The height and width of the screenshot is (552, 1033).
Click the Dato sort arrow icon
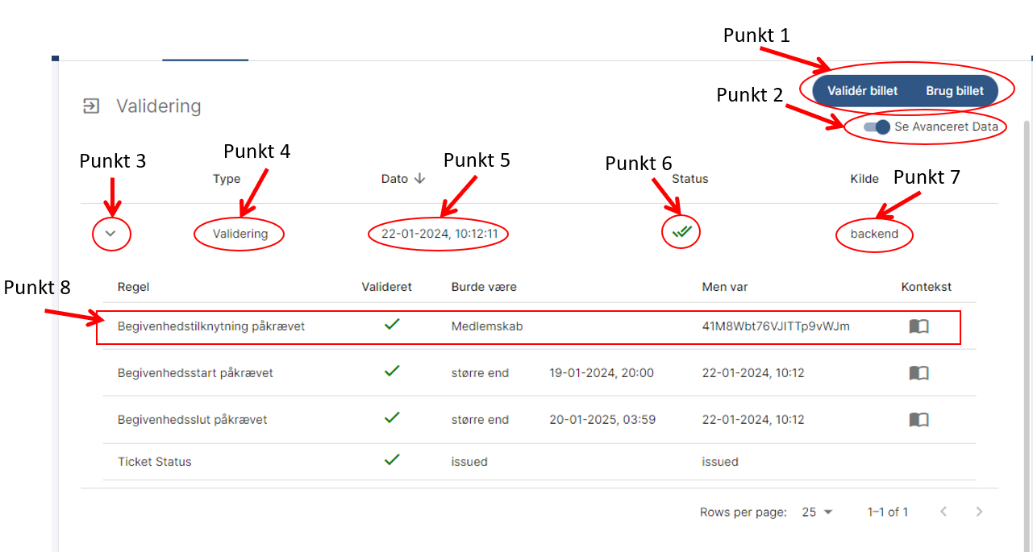click(419, 179)
